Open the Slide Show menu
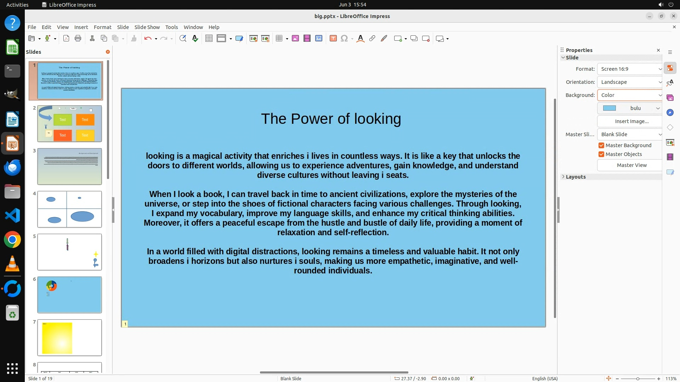Screen dimensions: 680x382 click(147, 27)
